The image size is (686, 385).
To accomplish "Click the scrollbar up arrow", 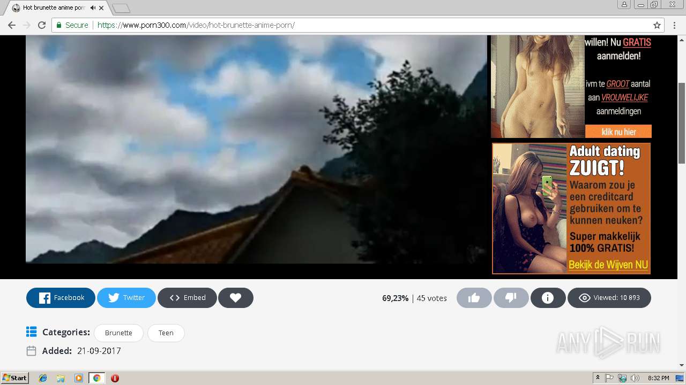I will (x=682, y=39).
